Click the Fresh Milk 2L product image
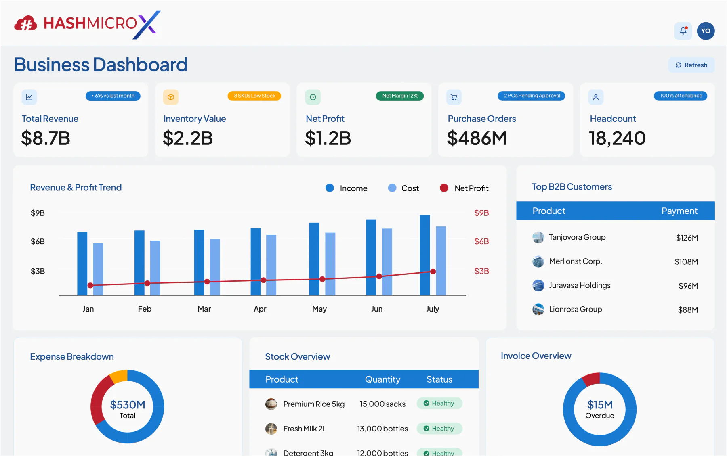 [x=271, y=429]
